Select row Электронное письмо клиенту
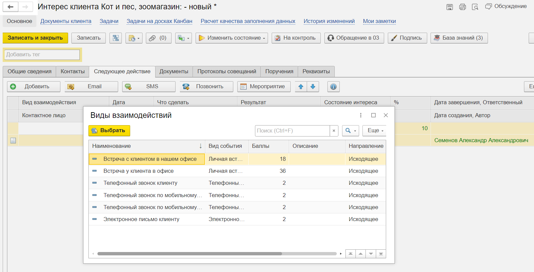This screenshot has width=534, height=272. point(237,219)
